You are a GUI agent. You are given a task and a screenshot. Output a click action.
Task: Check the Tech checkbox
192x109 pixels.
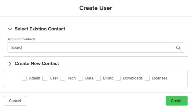coord(63,78)
